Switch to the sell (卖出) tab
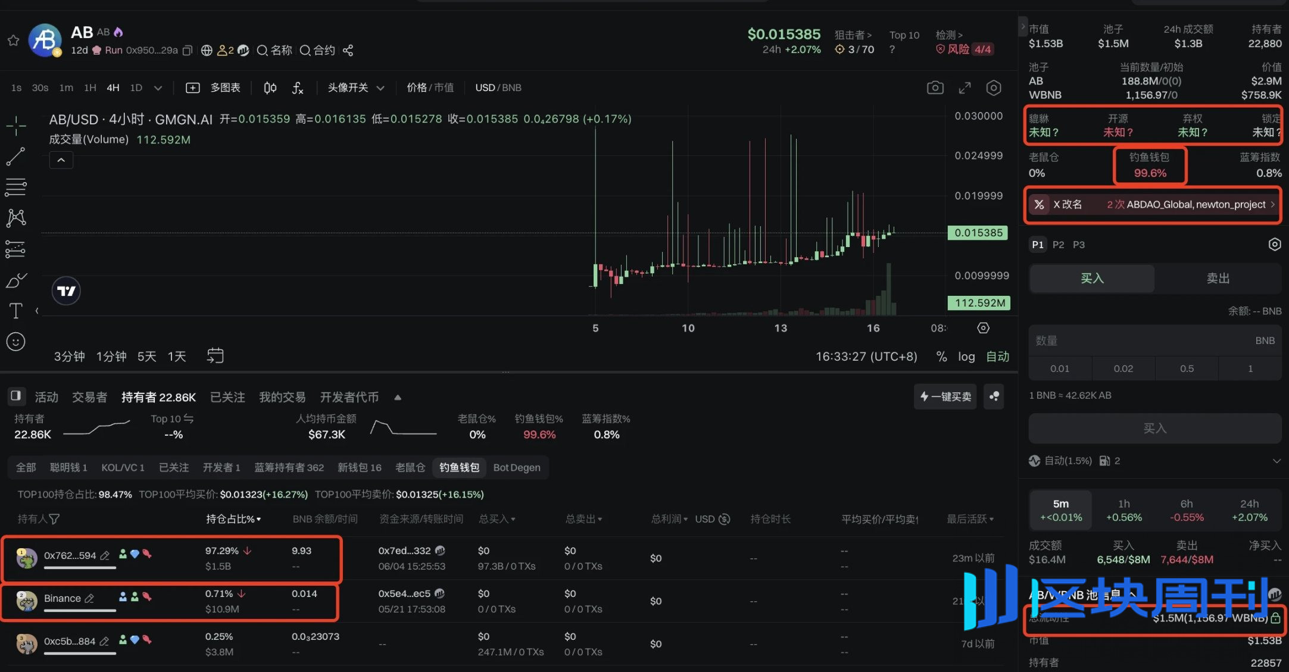The width and height of the screenshot is (1289, 672). [x=1218, y=279]
